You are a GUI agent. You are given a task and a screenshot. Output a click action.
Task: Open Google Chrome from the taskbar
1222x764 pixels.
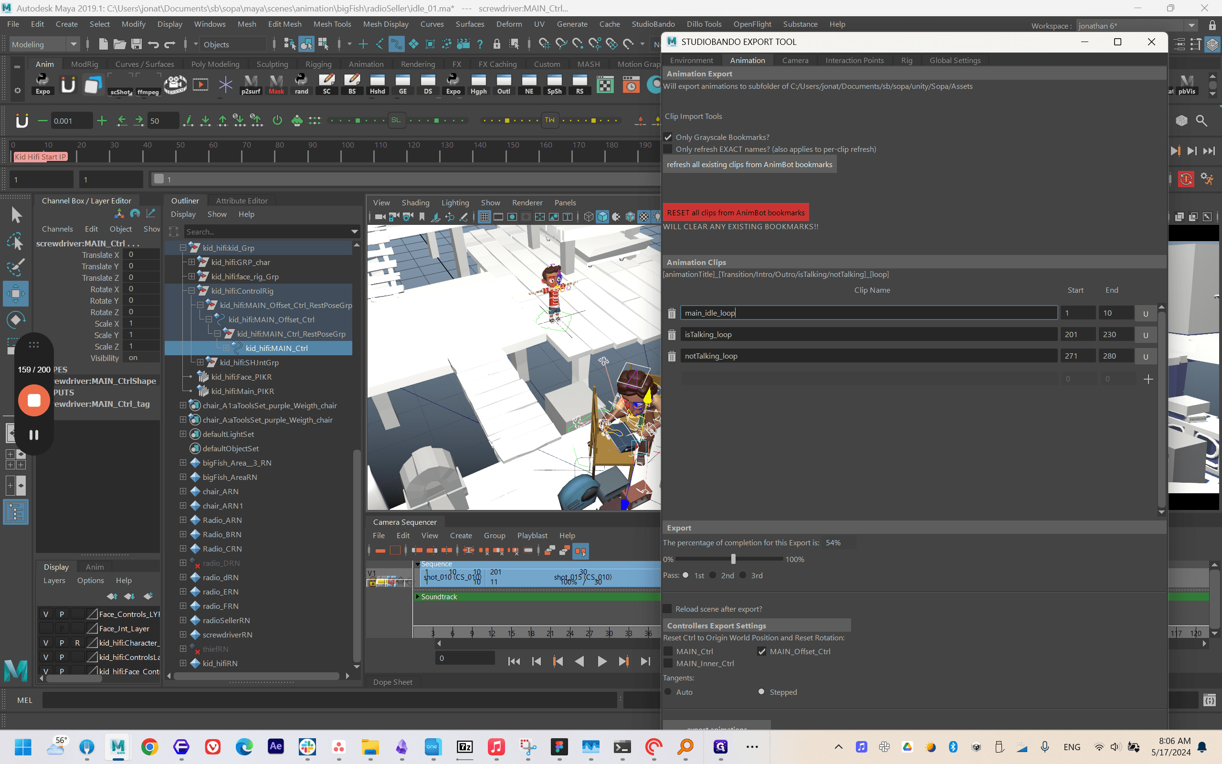pyautogui.click(x=149, y=746)
